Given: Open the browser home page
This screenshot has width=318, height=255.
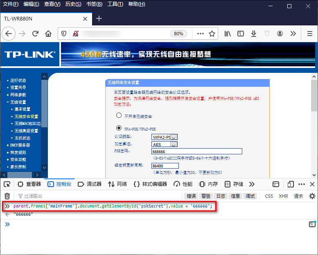Looking at the screenshot, I should pyautogui.click(x=48, y=34).
